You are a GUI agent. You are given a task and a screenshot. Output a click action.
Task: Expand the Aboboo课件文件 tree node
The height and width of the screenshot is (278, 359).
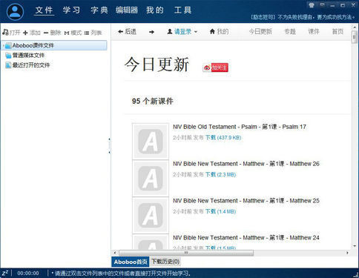coord(3,45)
